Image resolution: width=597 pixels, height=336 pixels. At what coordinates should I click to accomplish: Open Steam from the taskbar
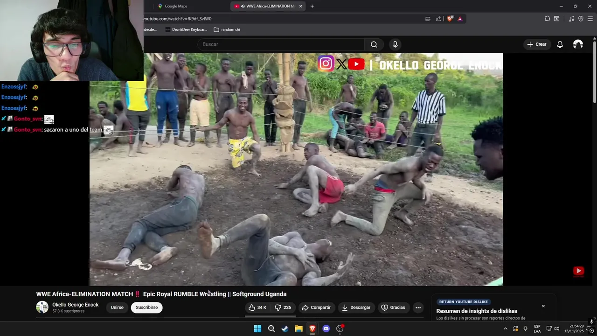point(285,329)
